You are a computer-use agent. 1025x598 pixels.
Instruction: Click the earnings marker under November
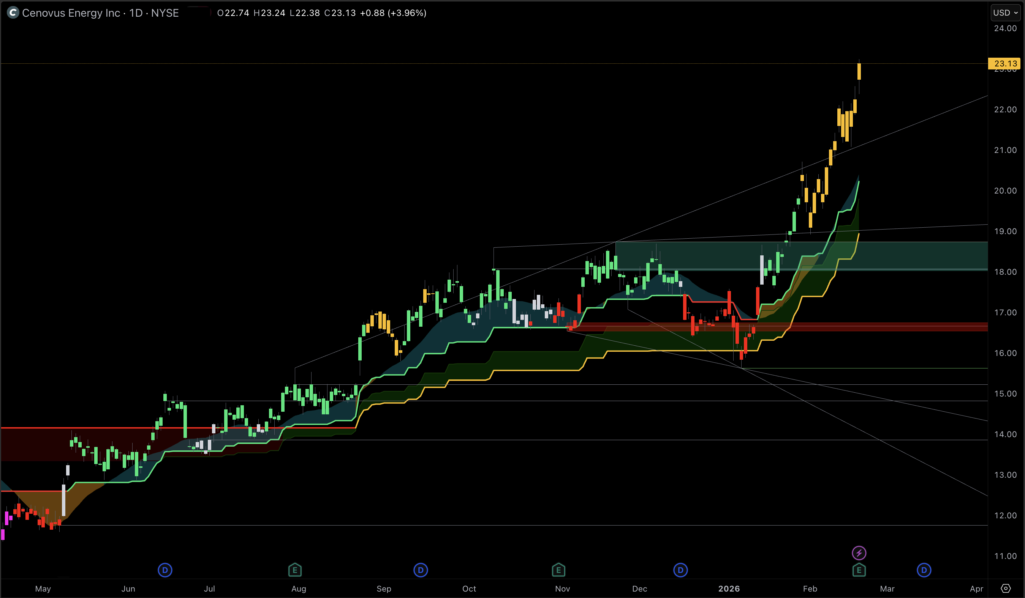click(x=558, y=570)
